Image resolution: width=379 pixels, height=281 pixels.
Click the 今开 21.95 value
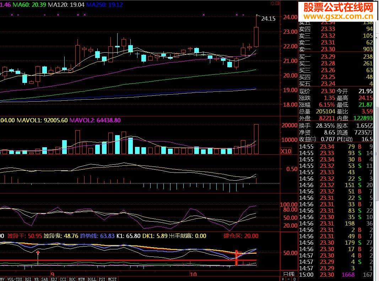tap(366, 91)
